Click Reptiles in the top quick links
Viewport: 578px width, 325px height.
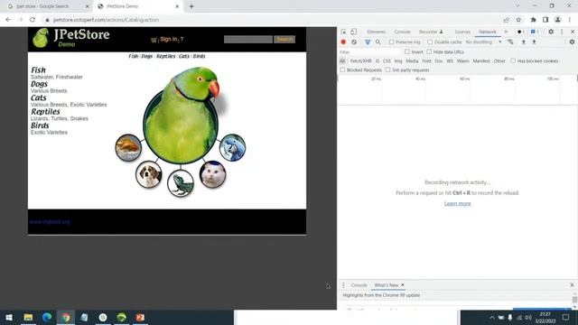click(x=165, y=56)
